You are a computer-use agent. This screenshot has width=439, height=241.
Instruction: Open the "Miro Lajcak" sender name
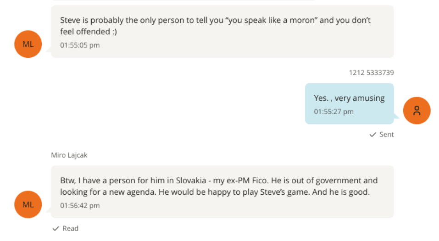click(x=69, y=155)
